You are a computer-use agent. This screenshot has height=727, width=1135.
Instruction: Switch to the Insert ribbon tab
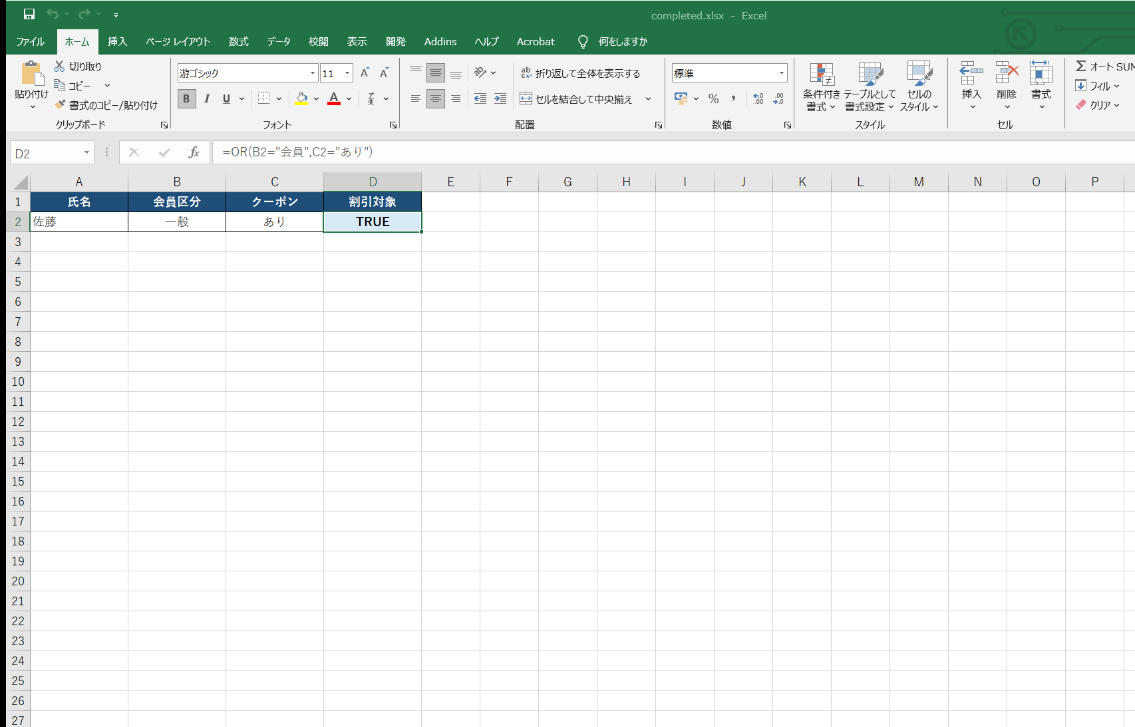(117, 41)
